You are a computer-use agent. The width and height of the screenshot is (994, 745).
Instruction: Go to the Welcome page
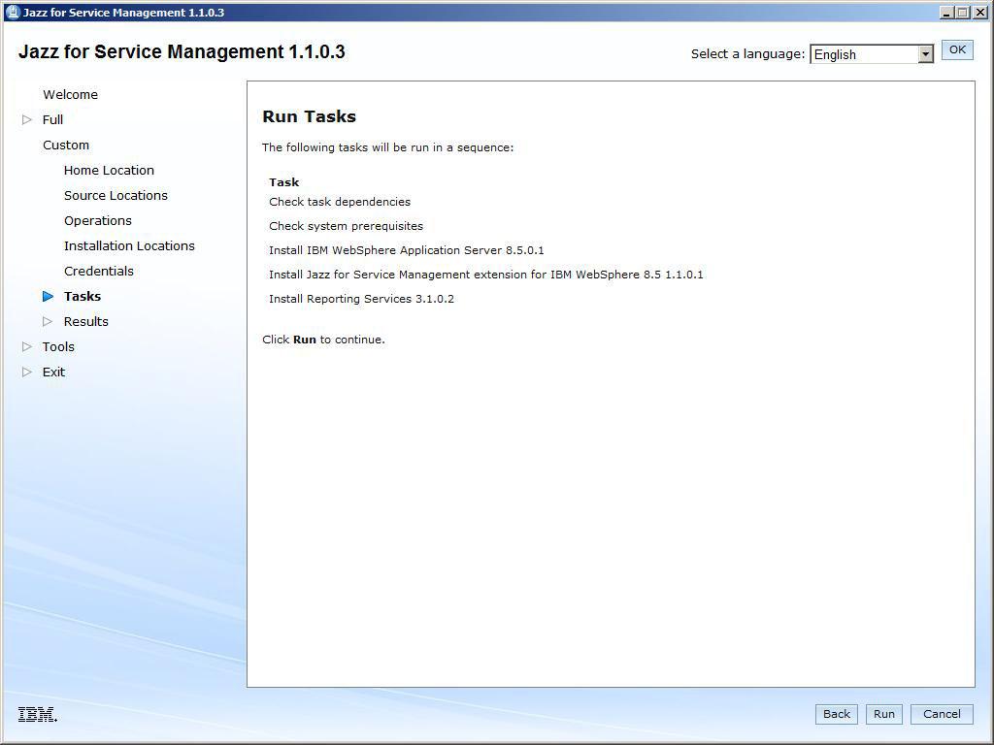70,94
